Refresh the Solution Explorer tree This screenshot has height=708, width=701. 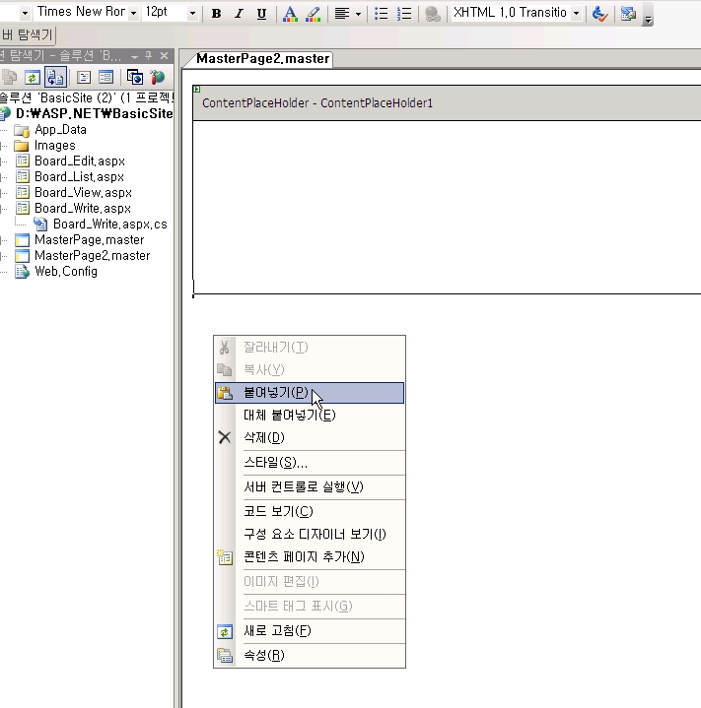tap(33, 77)
